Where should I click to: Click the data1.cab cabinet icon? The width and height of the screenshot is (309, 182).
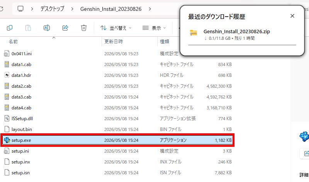(x=7, y=64)
